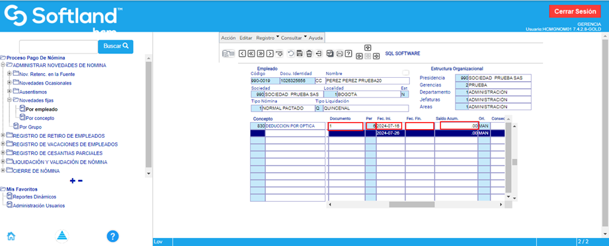Expand the Nov. Retenc. en la Fuente node
609x246 pixels.
10,74
